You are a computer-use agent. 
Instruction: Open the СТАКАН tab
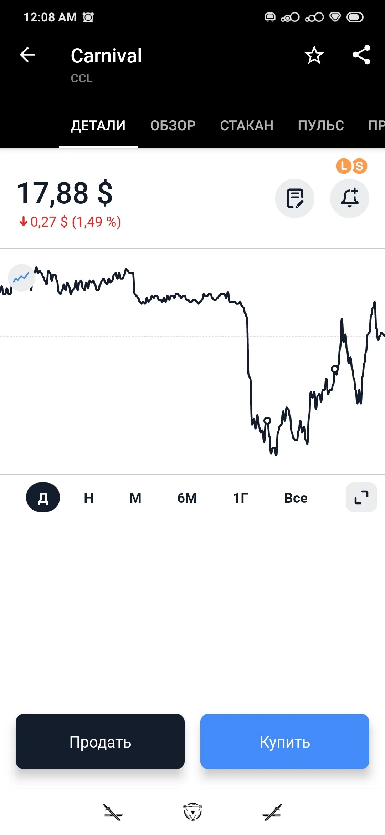coord(247,126)
